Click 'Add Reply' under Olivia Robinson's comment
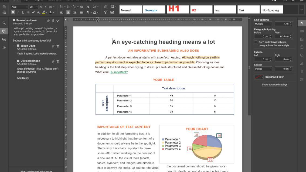Image resolution: width=306 pixels, height=172 pixels. [23, 78]
